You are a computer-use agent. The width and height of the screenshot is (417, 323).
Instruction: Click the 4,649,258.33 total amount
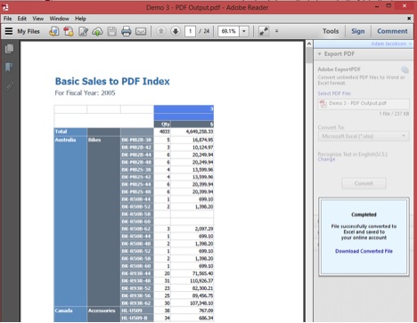(x=200, y=132)
